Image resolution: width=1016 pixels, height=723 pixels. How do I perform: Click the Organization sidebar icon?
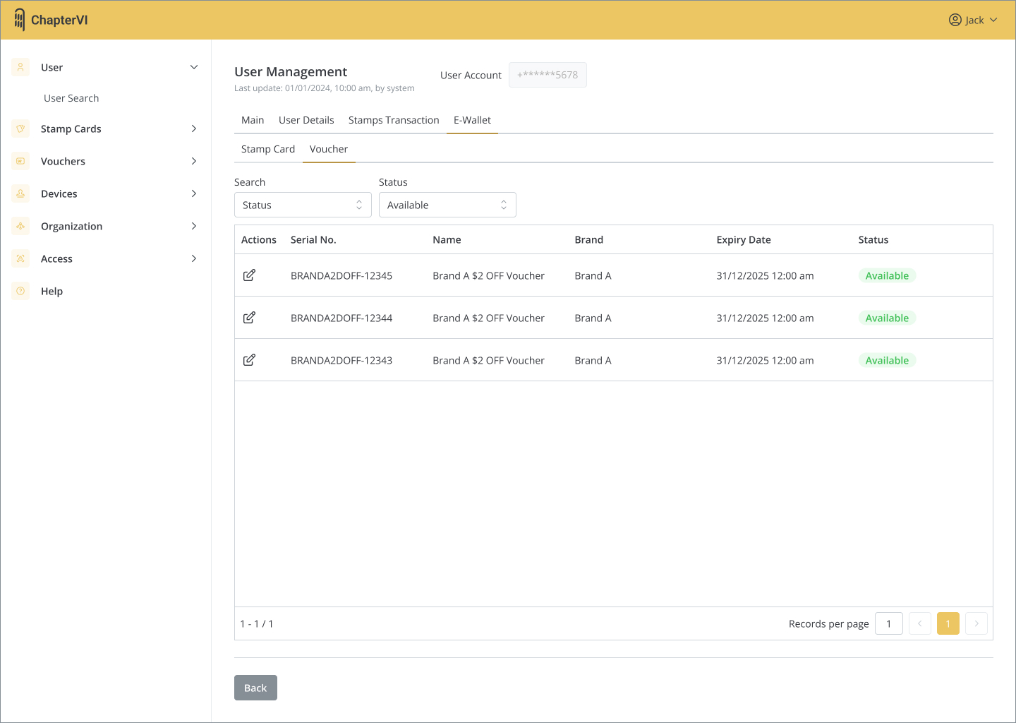20,226
